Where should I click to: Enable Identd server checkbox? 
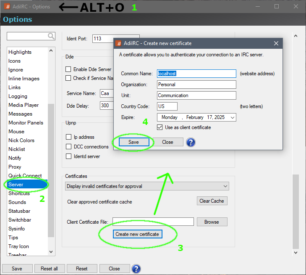coord(68,156)
